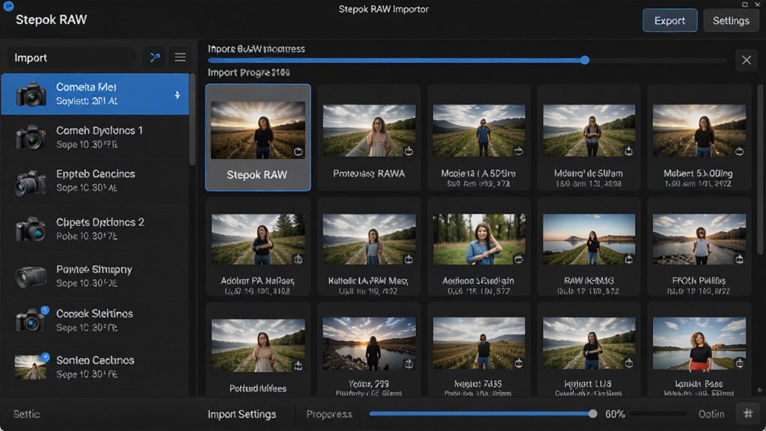Expand the selected Comeha Mei row arrow
The height and width of the screenshot is (431, 766).
coord(177,95)
